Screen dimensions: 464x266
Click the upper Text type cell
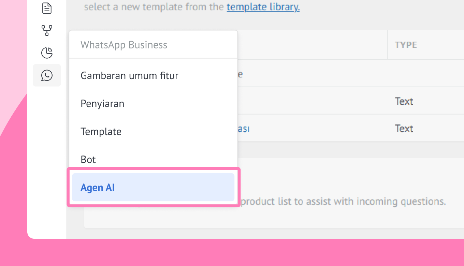point(404,101)
